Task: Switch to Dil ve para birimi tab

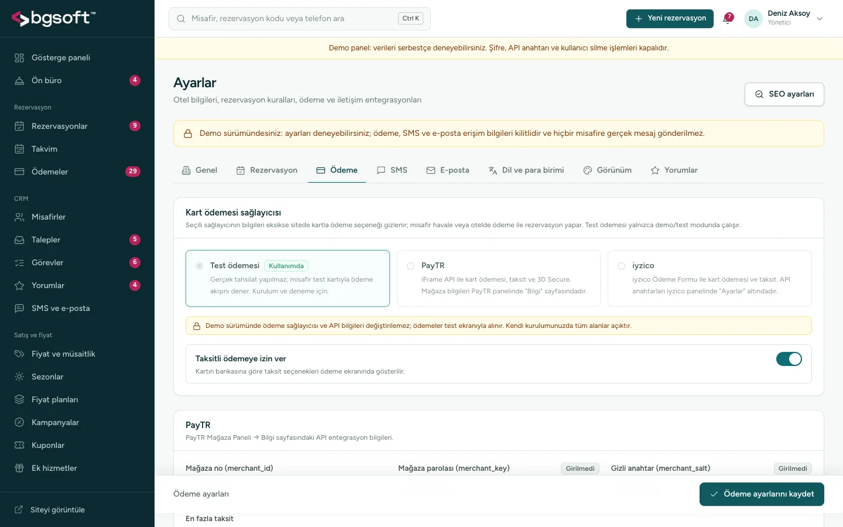Action: tap(526, 170)
